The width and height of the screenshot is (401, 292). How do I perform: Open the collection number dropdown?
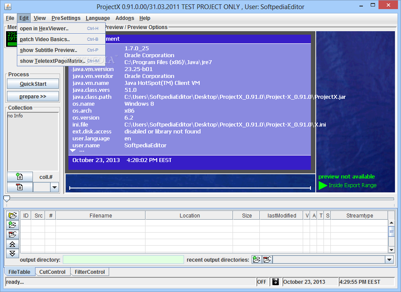(x=54, y=187)
